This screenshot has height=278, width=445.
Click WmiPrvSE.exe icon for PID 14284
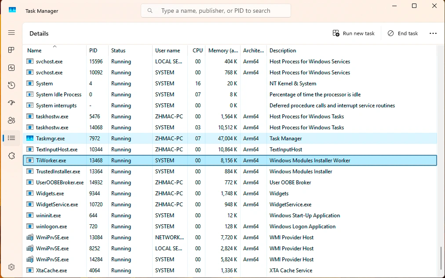pos(30,260)
